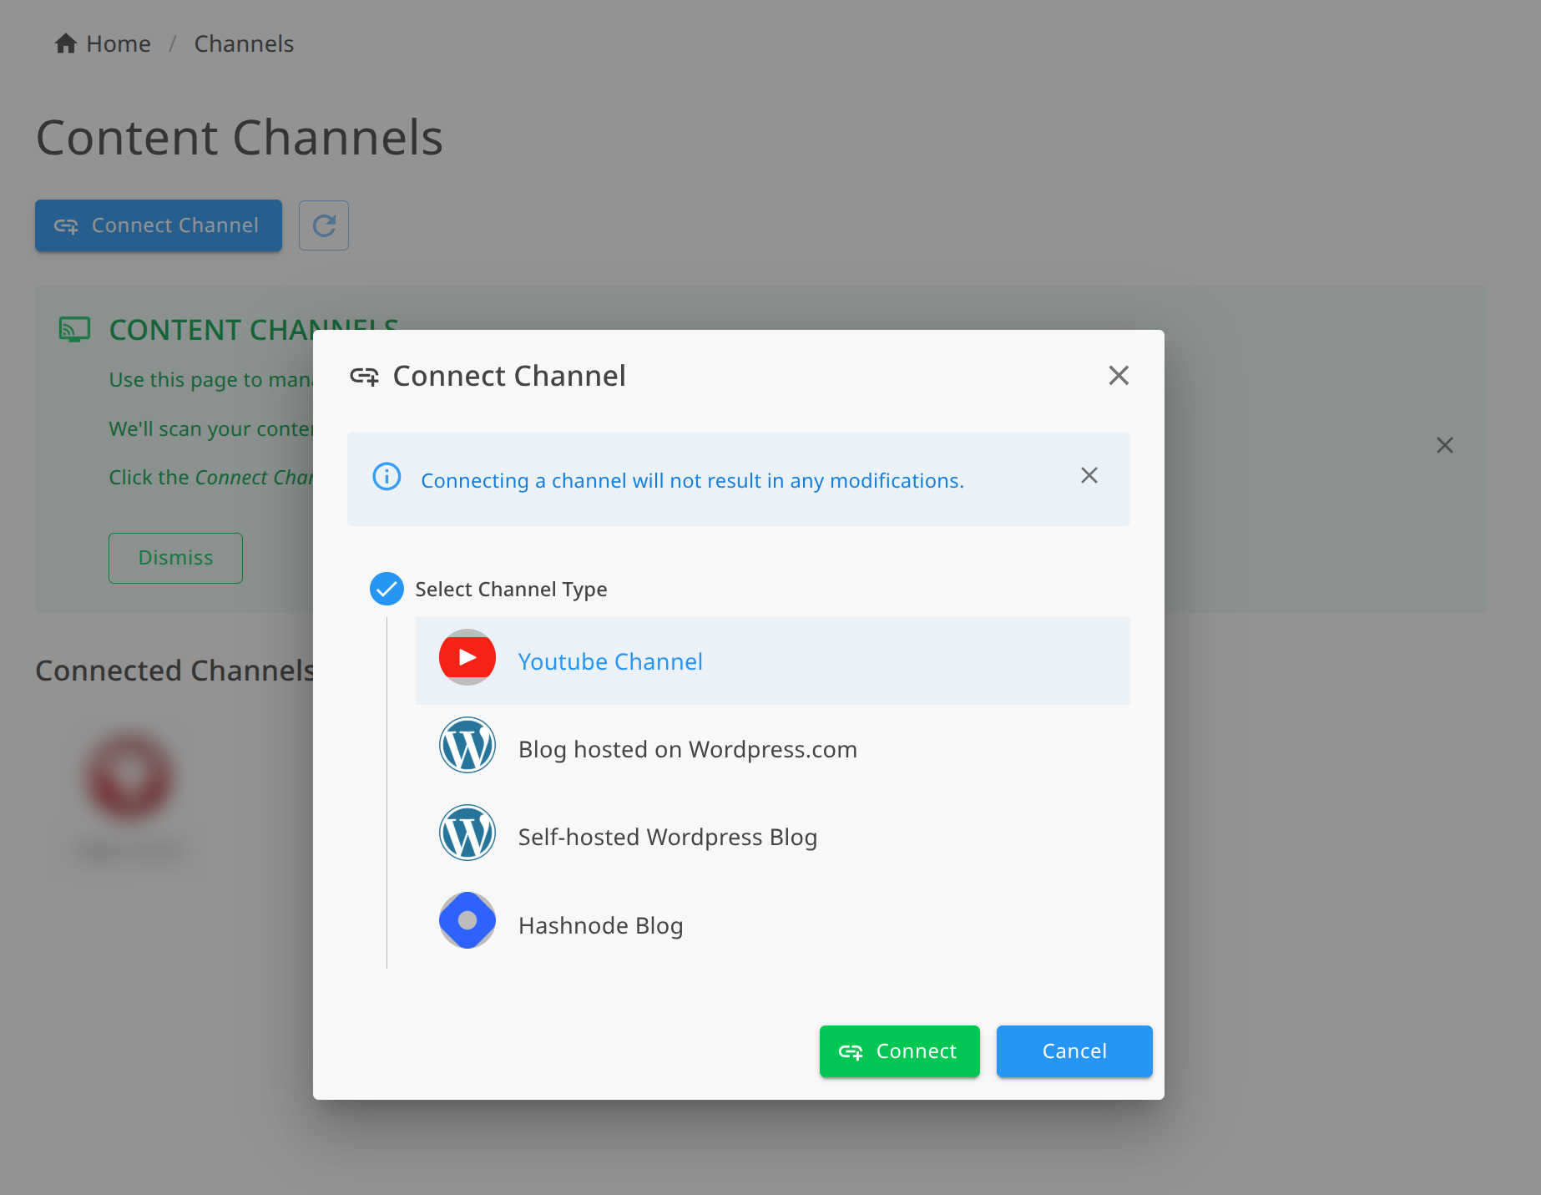The height and width of the screenshot is (1195, 1541).
Task: Cancel the Connect Channel dialog
Action: tap(1074, 1051)
